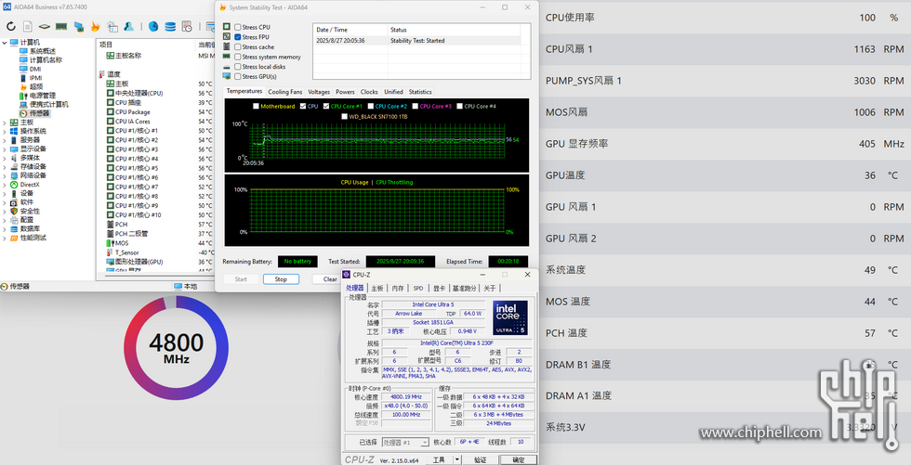
Task: Click the Intel Core Ultra 5 logo in CPU-Z
Action: (x=510, y=317)
